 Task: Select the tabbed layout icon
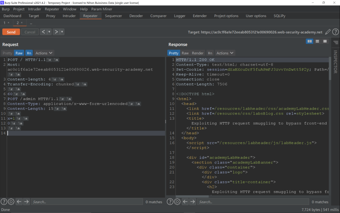coord(325,41)
